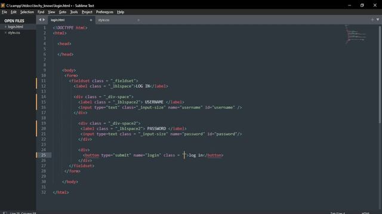
Task: Go forward with the right tab-navigation arrow
Action: (x=44, y=20)
